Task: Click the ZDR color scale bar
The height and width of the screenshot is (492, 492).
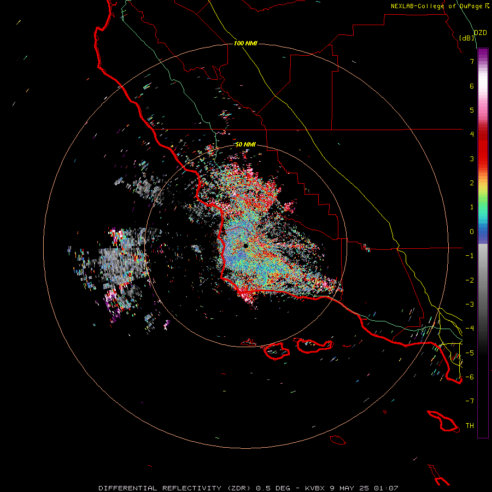Action: coord(483,243)
